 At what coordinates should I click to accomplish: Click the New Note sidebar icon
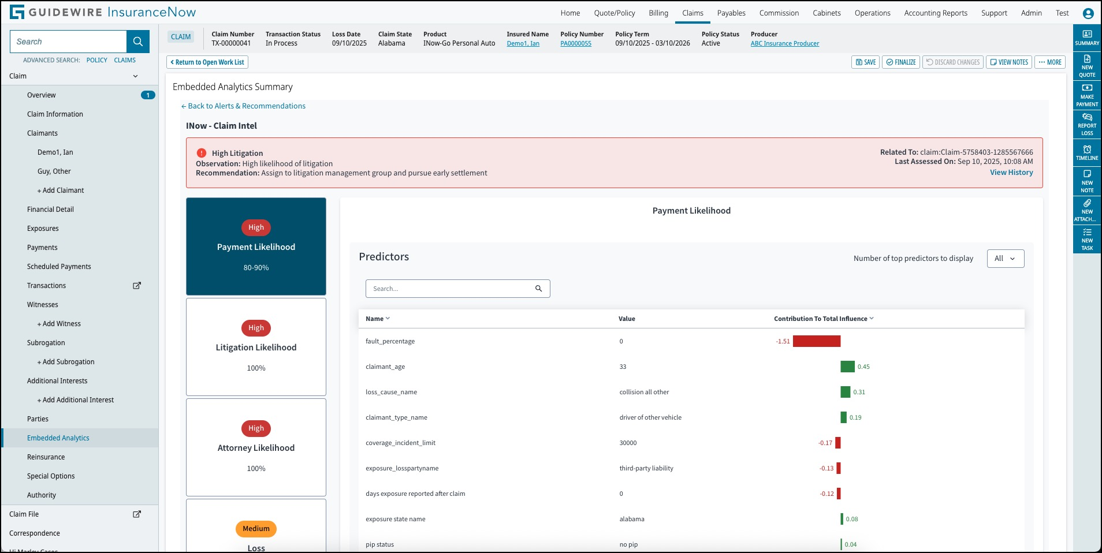pyautogui.click(x=1086, y=181)
